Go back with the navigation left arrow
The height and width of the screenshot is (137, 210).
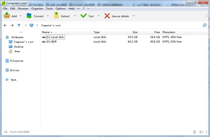[x=5, y=25]
